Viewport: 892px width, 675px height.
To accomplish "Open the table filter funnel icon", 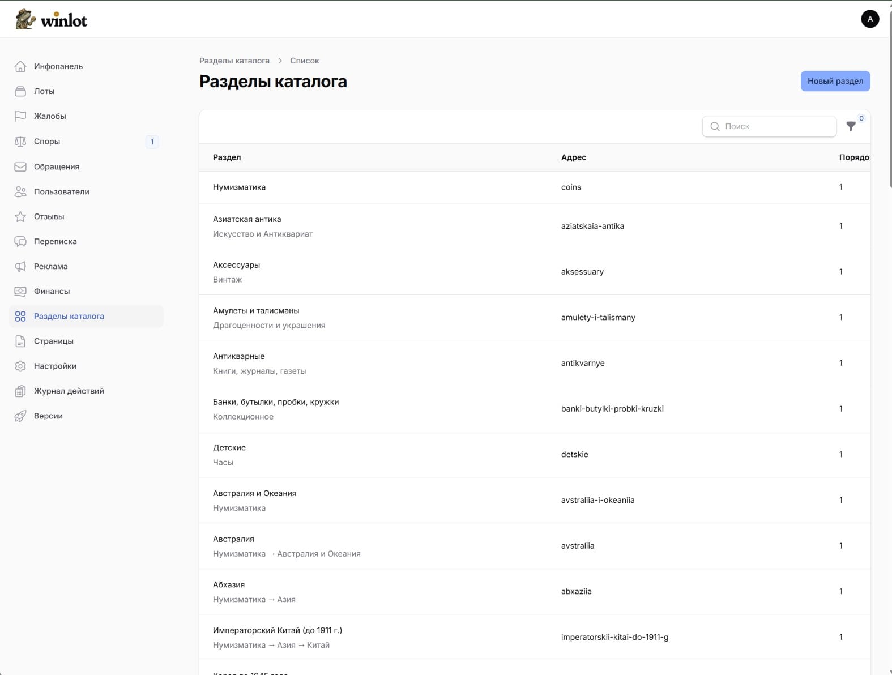I will (851, 126).
